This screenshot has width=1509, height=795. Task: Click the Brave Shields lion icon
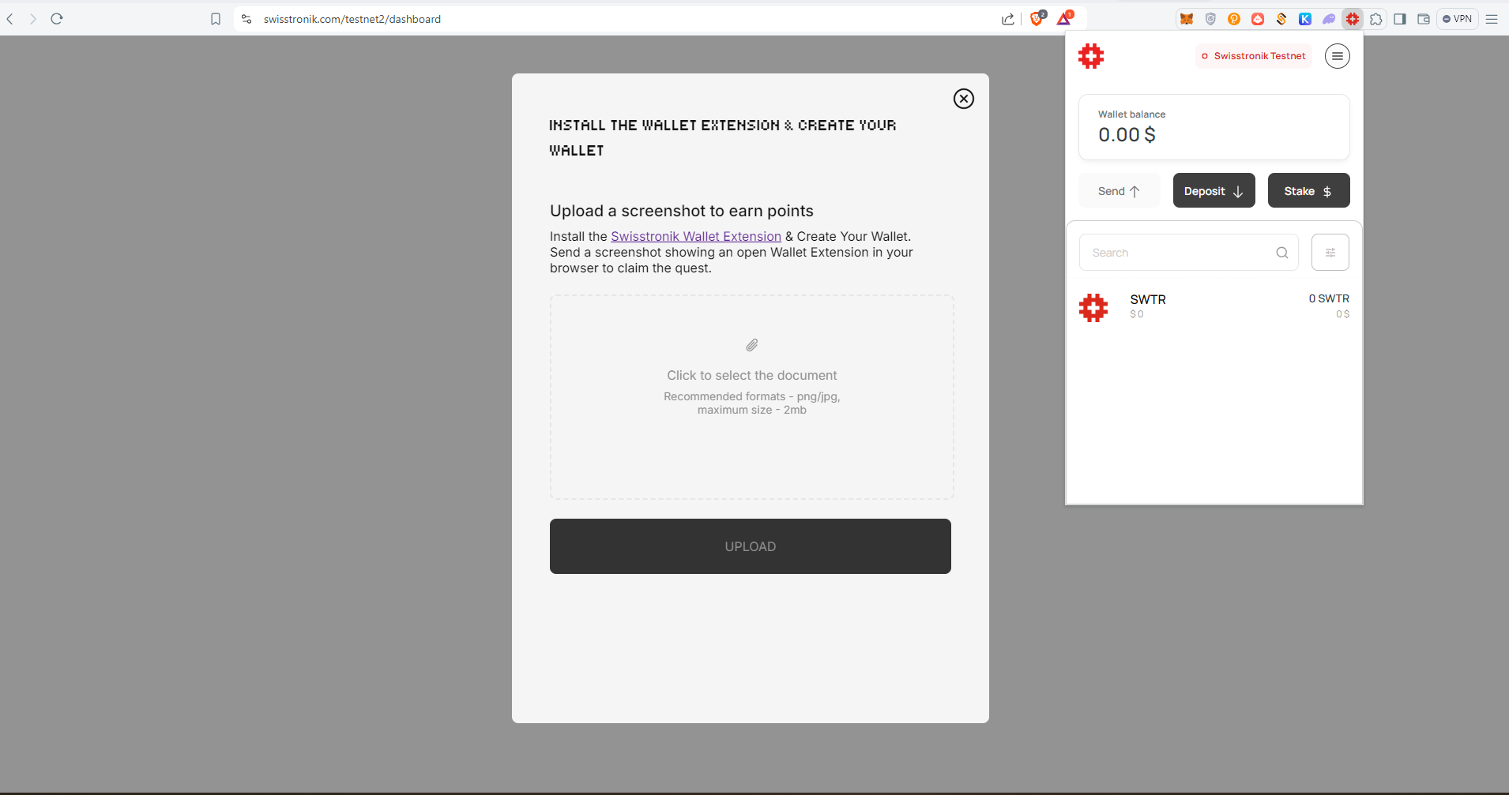tap(1037, 19)
